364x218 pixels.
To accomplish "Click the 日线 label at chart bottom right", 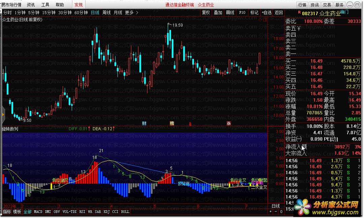I will 275,206.
